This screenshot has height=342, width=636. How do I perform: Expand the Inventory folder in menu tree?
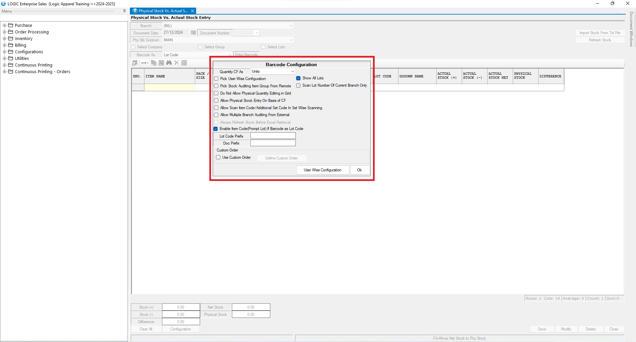[x=5, y=39]
